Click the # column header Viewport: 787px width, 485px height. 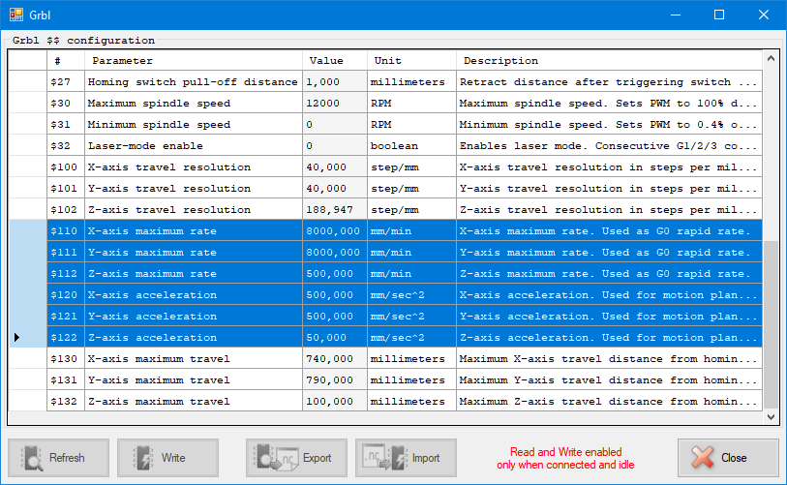66,61
